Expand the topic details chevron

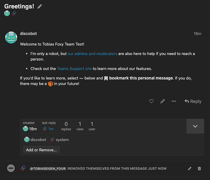(195, 126)
